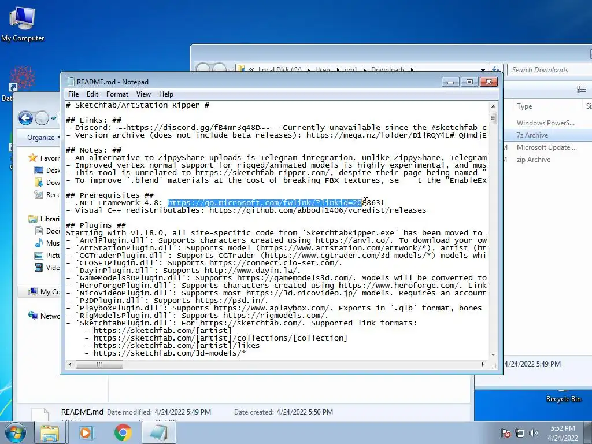Click the Action Center flag tray icon

[505, 433]
